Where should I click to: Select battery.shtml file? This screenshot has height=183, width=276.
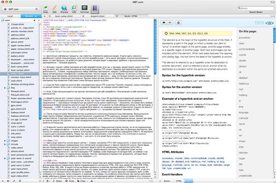17,56
